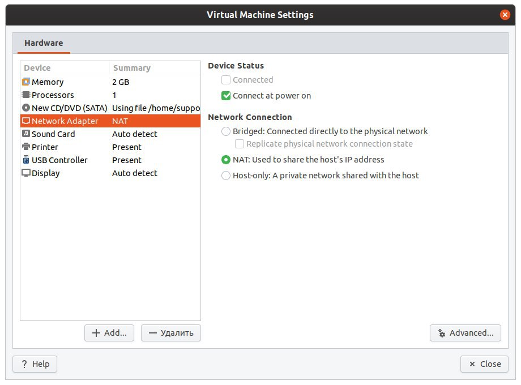
Task: Select the Sound Card music icon
Action: [x=26, y=134]
